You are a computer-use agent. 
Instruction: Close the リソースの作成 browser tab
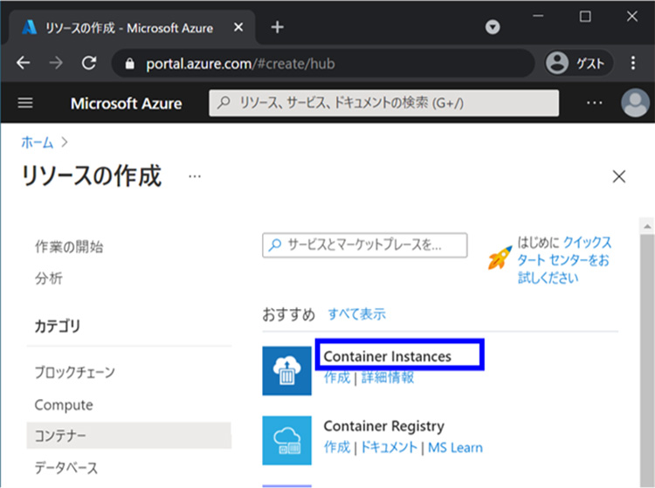(238, 27)
